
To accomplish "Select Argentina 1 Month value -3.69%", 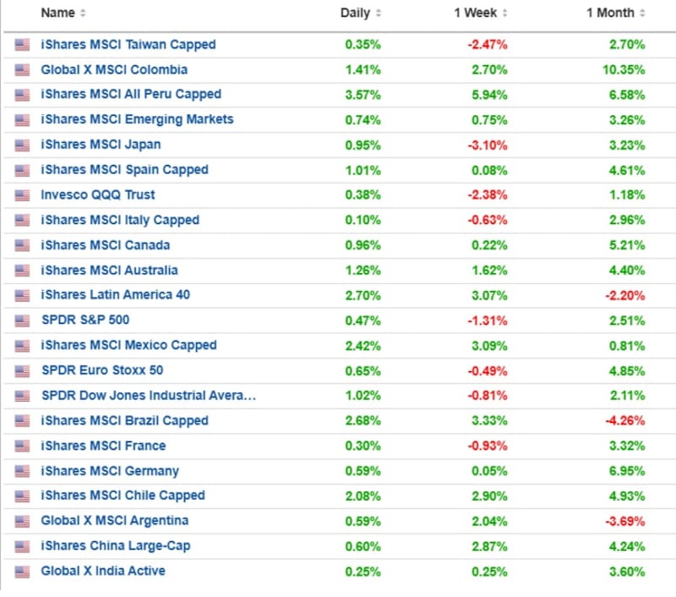I will tap(625, 522).
